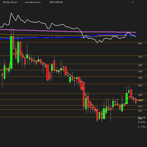Click the 'in 5 Days' caption

142,127
